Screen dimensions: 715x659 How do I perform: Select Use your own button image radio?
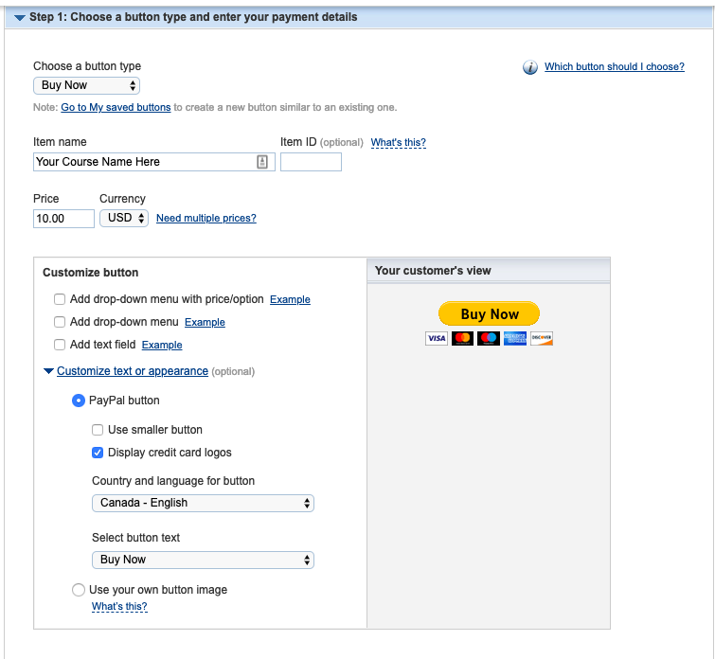click(79, 590)
